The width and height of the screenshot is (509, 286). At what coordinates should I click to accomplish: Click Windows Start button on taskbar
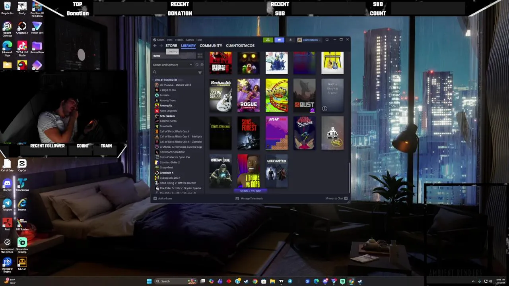(149, 281)
